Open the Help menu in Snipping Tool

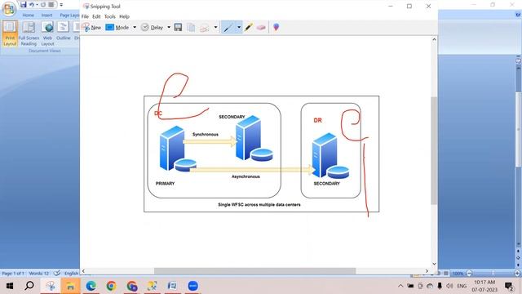pyautogui.click(x=124, y=16)
